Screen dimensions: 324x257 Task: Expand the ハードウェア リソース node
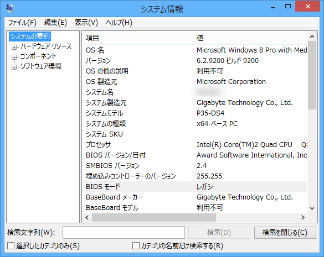(x=14, y=47)
